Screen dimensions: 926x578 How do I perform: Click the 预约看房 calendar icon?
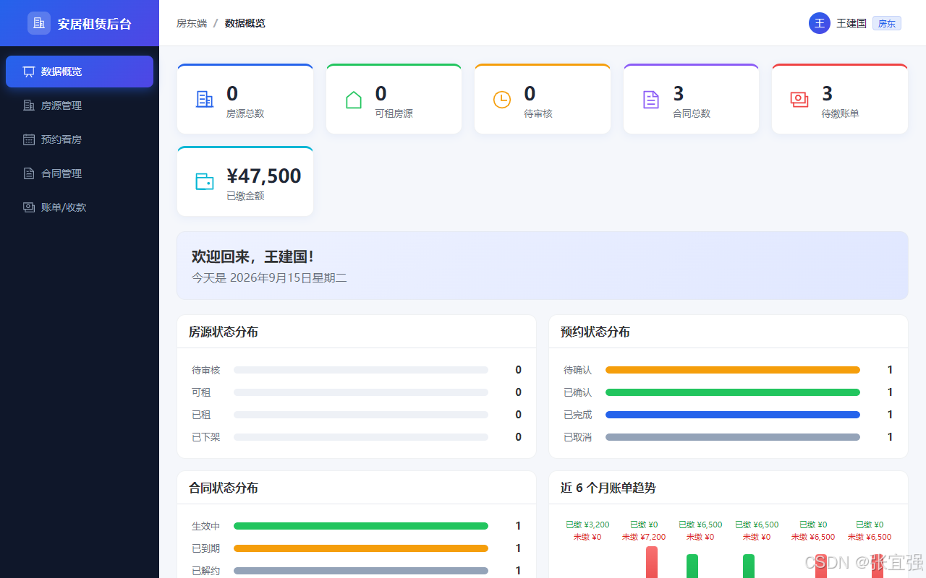pos(29,139)
